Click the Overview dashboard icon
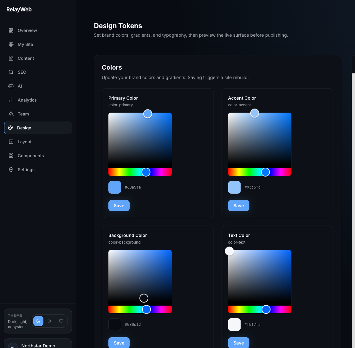 pos(11,30)
